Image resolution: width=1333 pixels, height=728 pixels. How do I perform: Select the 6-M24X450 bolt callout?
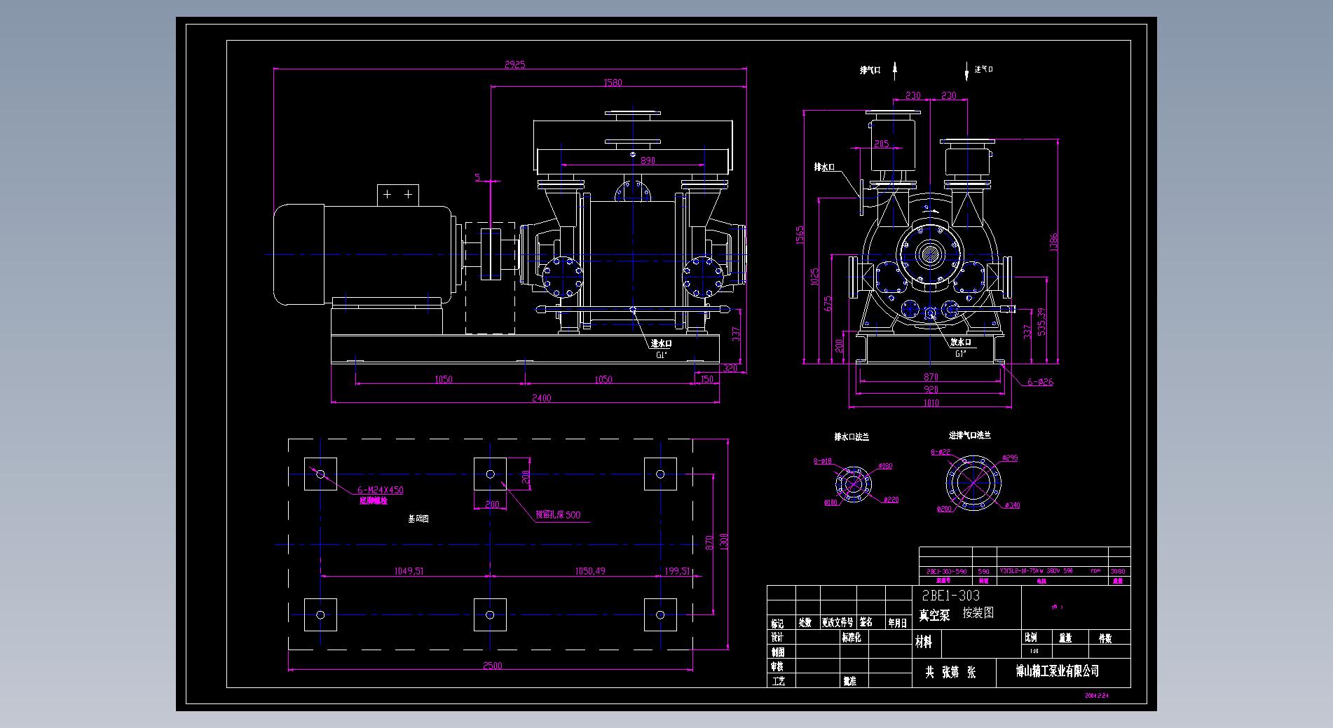(x=381, y=490)
